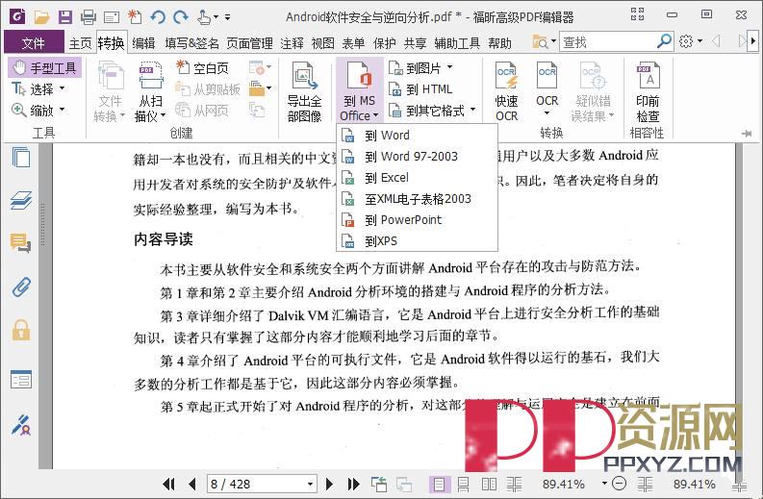Convert to HTML (到 HTML)
The height and width of the screenshot is (499, 763).
420,89
